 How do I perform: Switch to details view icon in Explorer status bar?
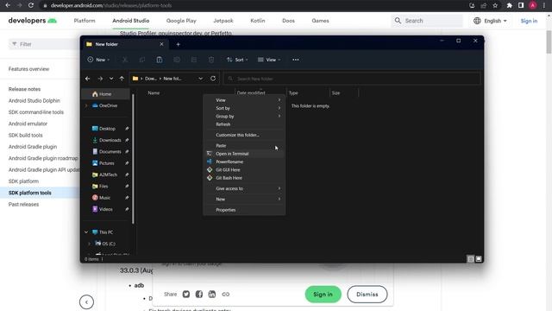pyautogui.click(x=470, y=259)
